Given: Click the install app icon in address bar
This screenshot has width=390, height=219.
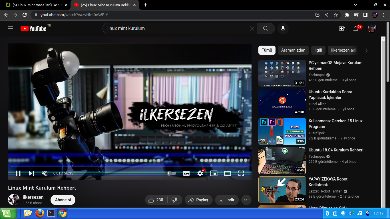Looking at the screenshot, I should [317, 15].
